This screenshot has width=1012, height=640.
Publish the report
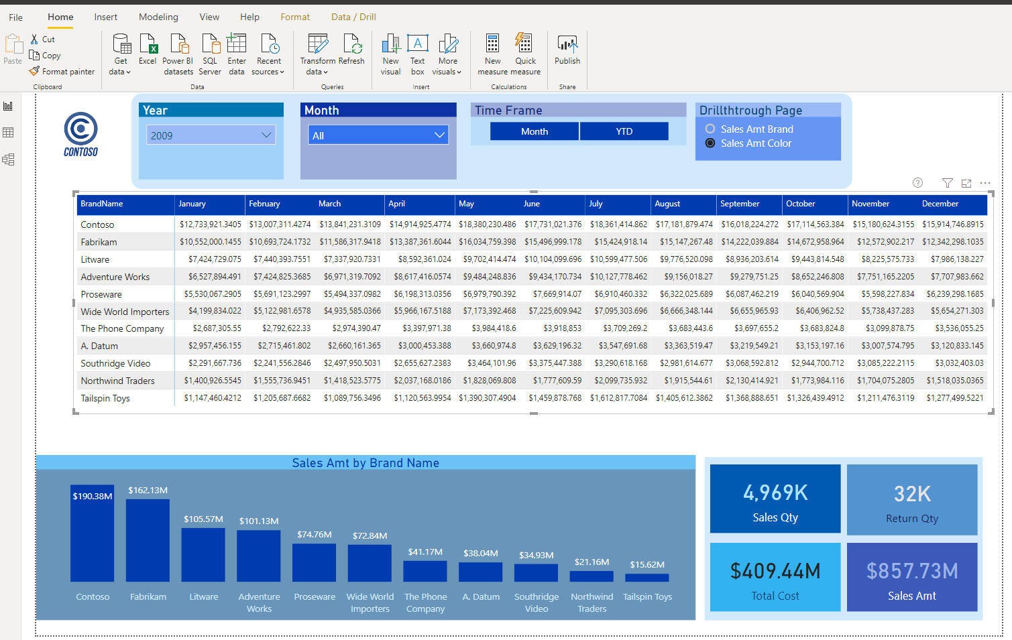click(x=567, y=54)
